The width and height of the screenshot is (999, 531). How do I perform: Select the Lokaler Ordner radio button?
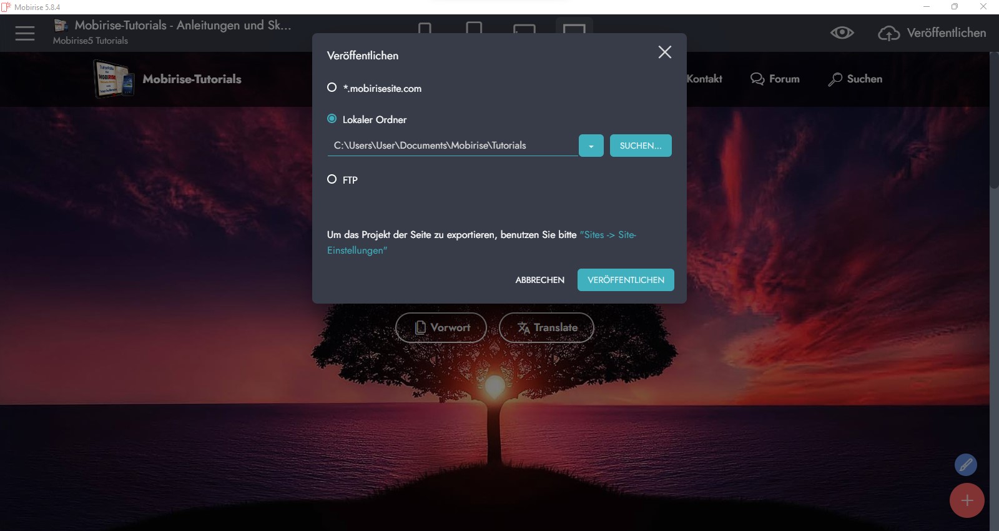(x=332, y=119)
